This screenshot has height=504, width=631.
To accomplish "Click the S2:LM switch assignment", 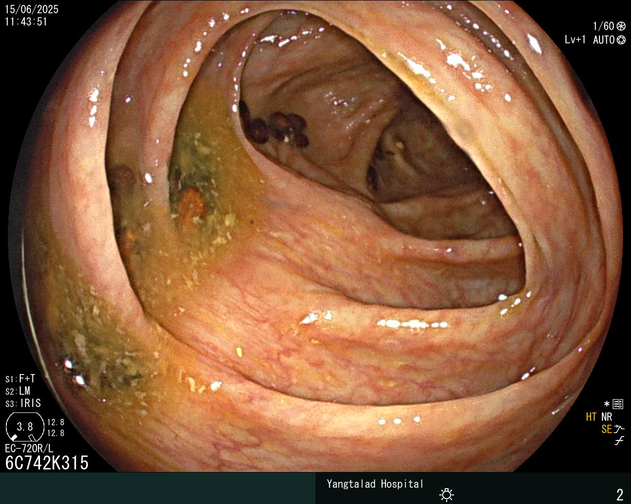I will click(18, 391).
